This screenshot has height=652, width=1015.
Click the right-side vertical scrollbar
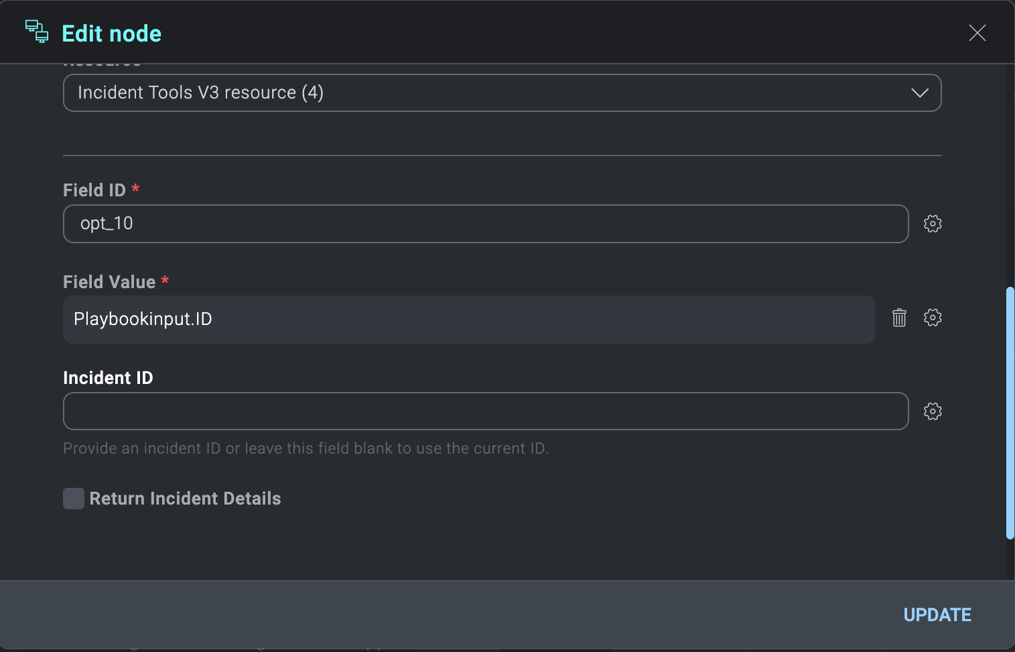[1010, 415]
